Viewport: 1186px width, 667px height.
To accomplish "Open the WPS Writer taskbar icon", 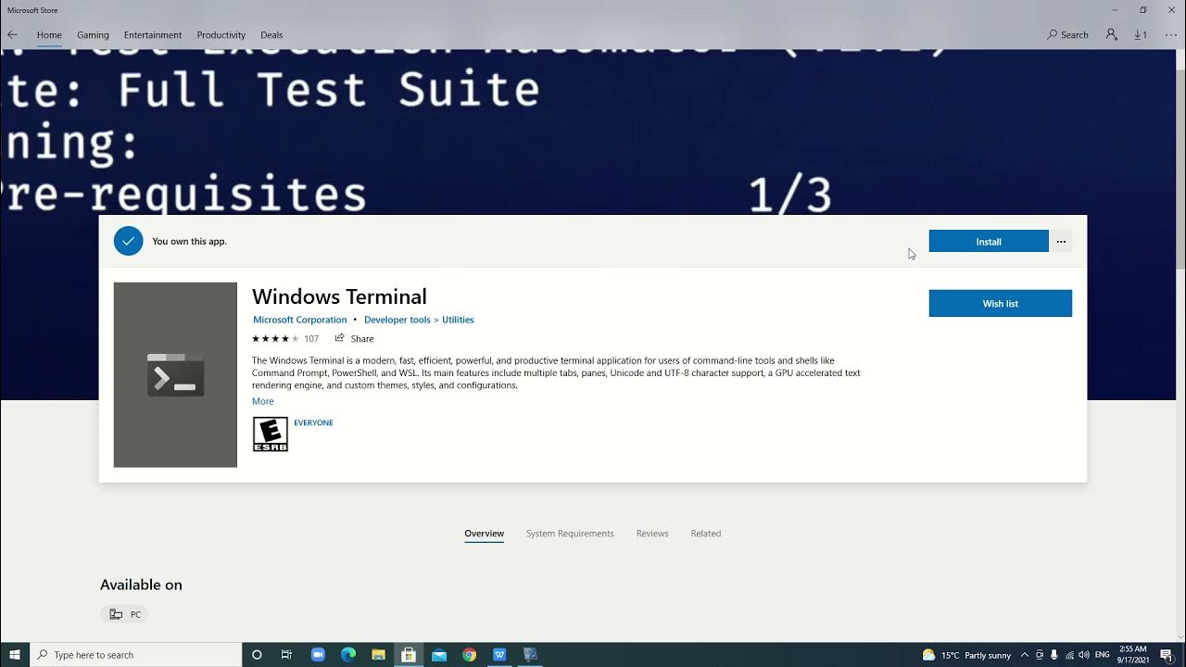I will [500, 655].
